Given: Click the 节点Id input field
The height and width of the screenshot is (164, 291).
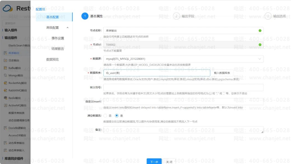Looking at the screenshot, I should click(x=183, y=45).
